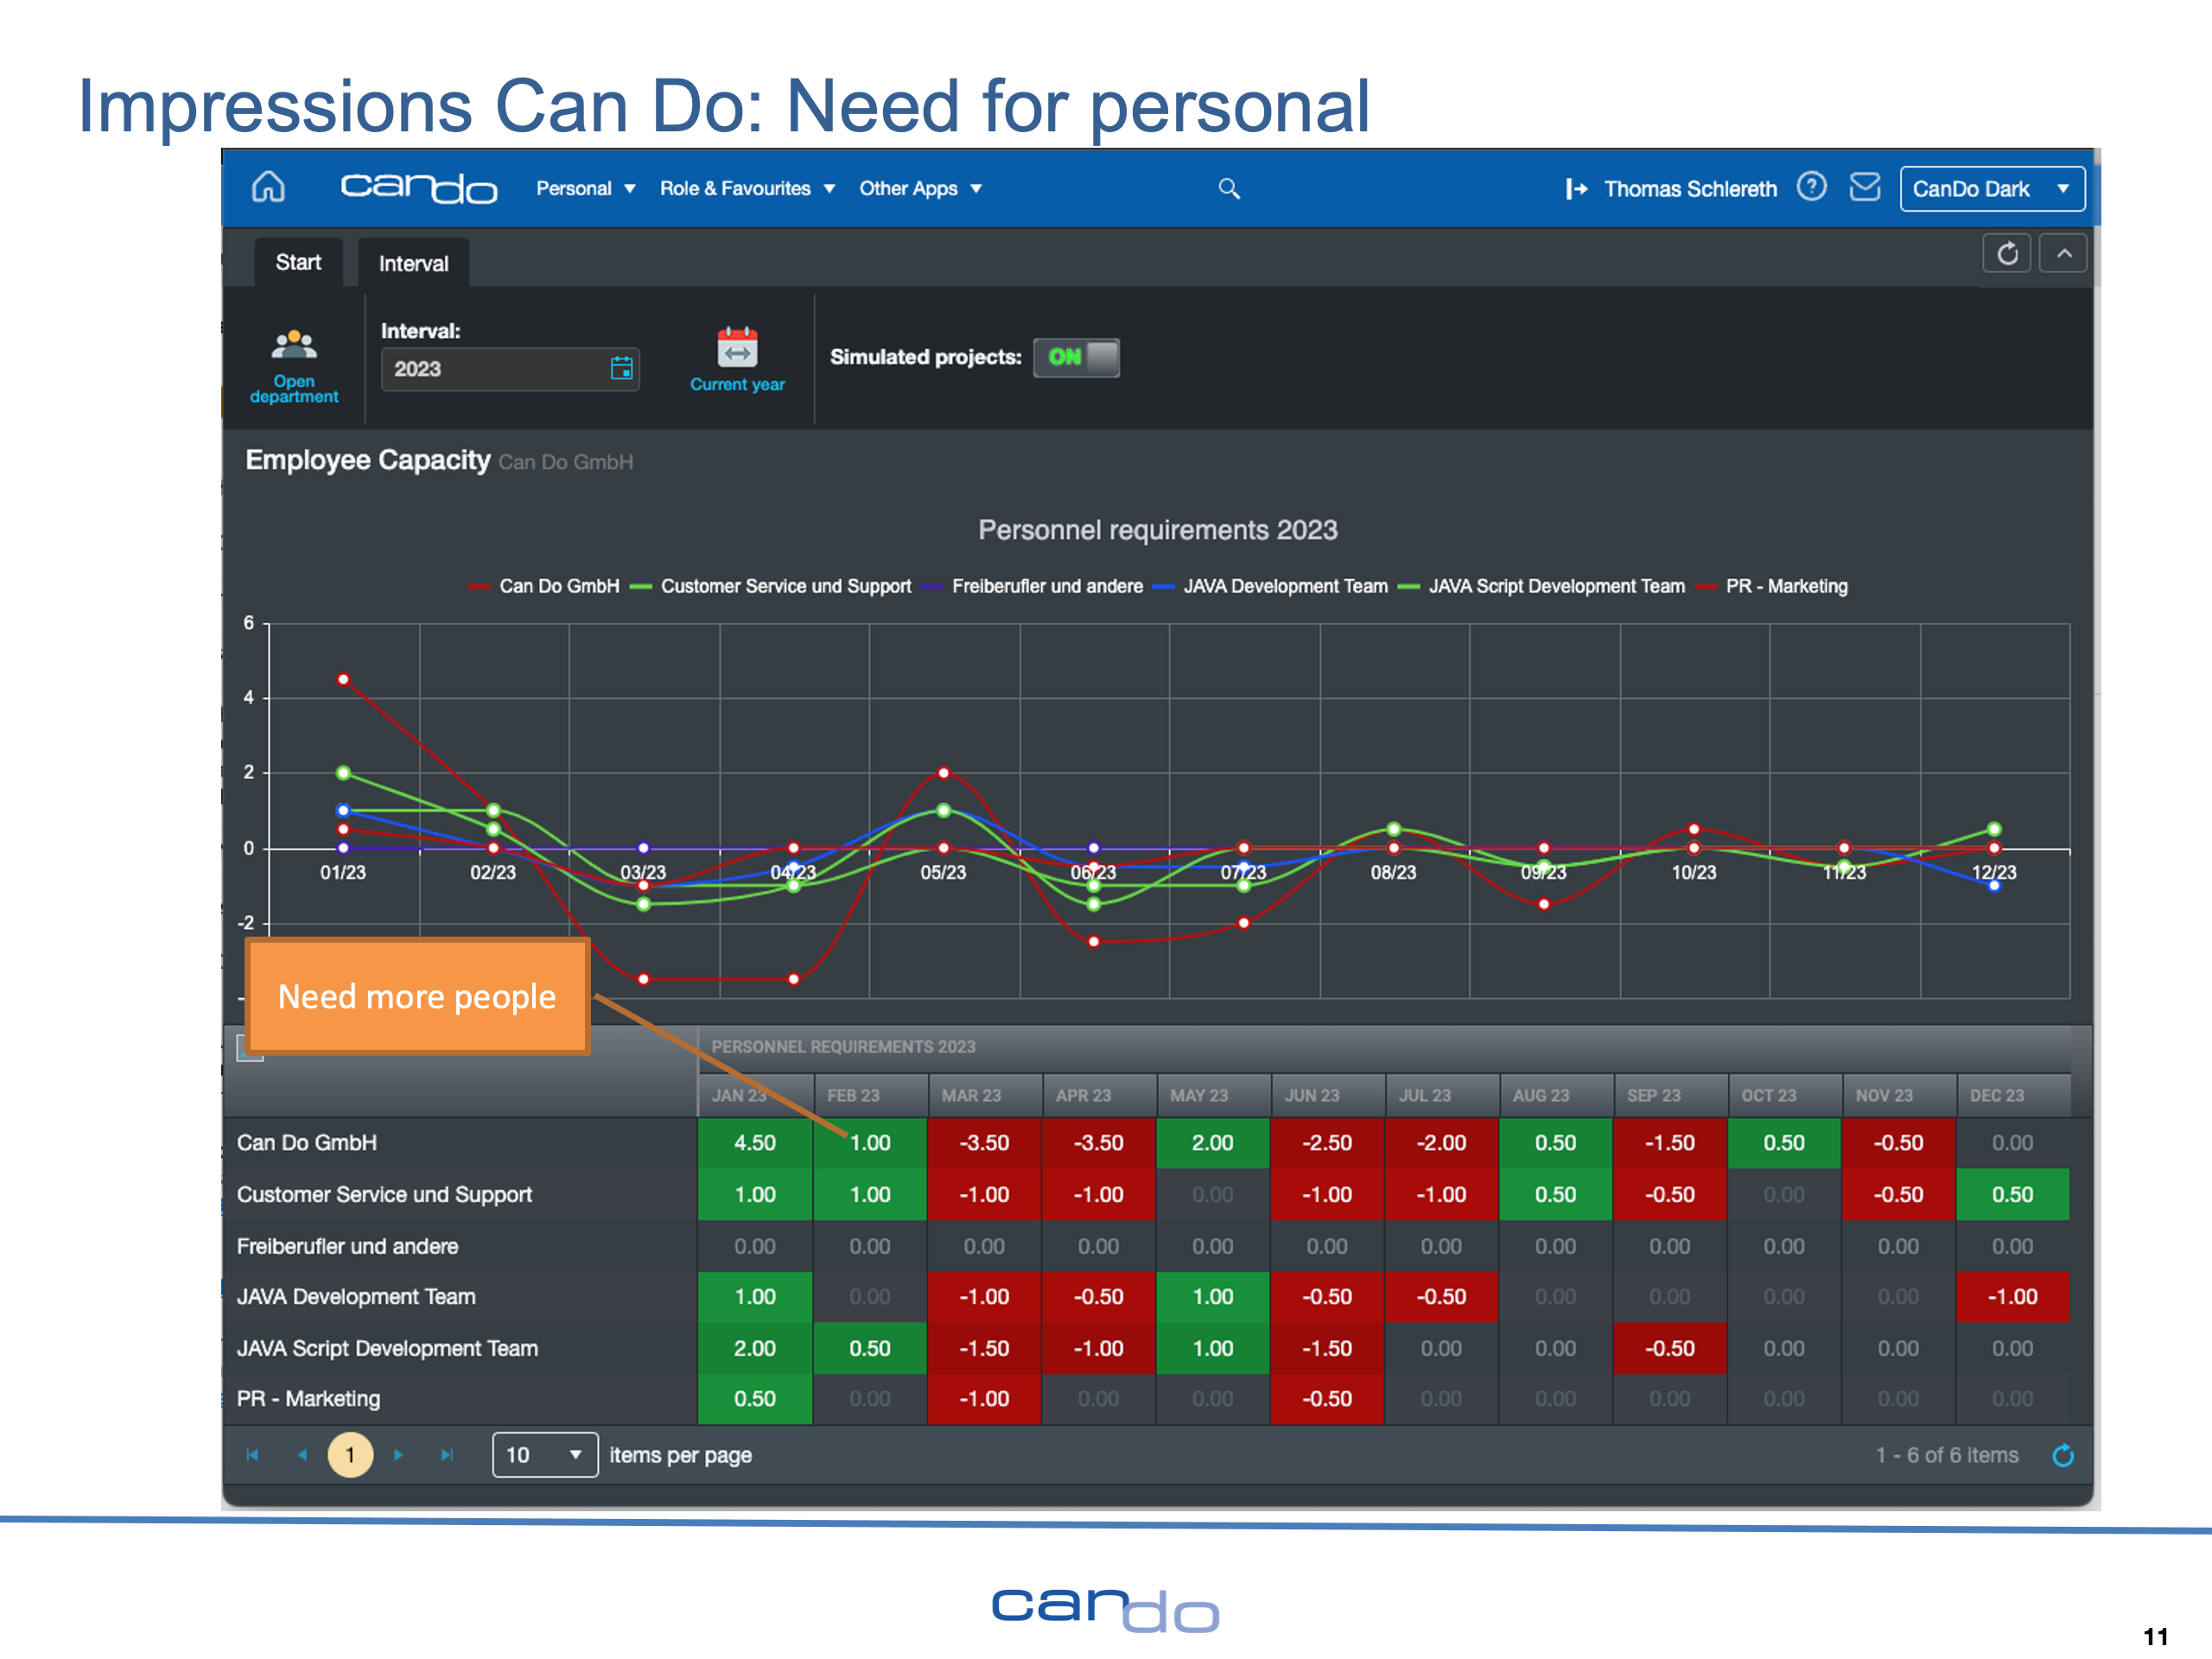Click the 1 - 6 of 6 items label
The height and width of the screenshot is (1659, 2212).
(1947, 1456)
